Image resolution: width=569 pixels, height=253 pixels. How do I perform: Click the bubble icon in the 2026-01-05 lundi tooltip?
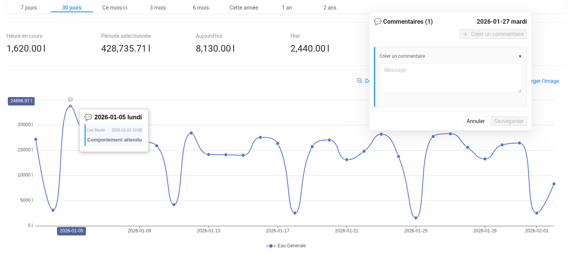[x=88, y=117]
